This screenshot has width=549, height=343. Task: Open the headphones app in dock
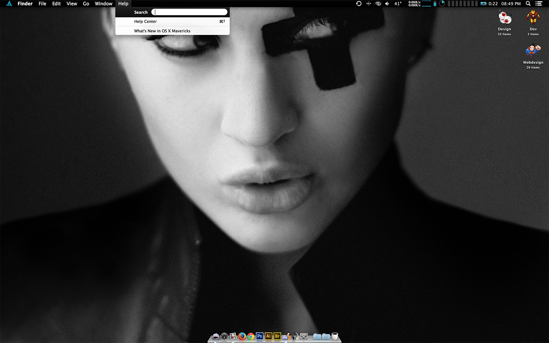click(x=295, y=336)
